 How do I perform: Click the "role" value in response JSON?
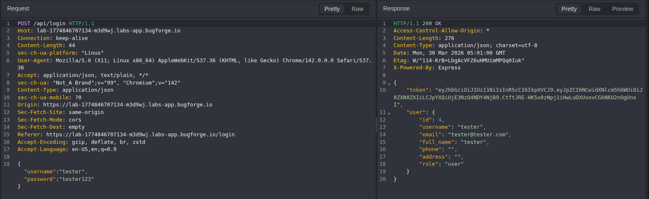point(454,164)
